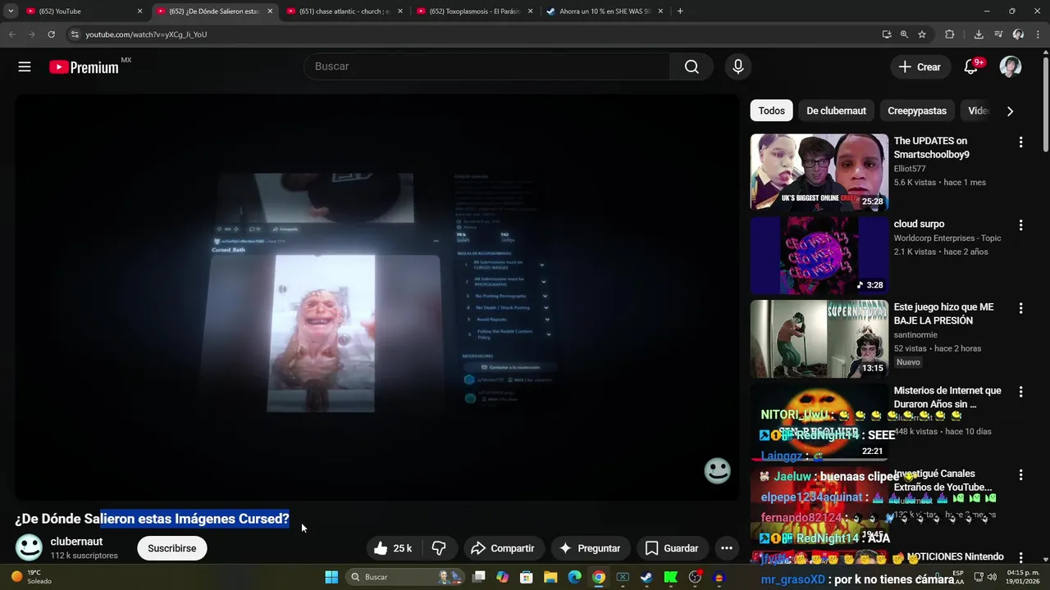
Task: Close the chase atlantic tab
Action: (400, 11)
